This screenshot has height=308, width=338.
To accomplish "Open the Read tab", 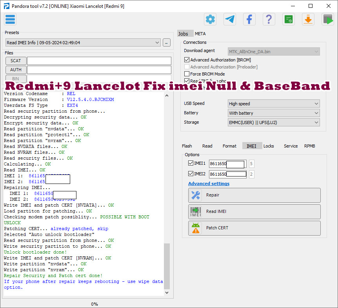I will (x=207, y=146).
